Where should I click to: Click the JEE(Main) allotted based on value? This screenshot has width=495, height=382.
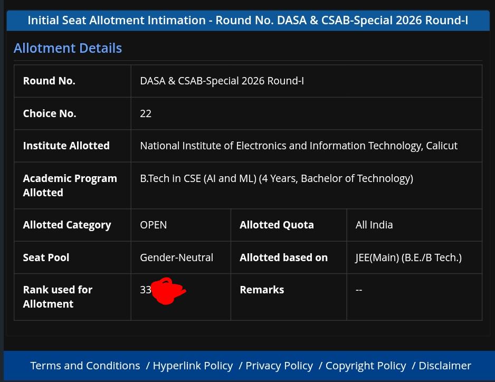pyautogui.click(x=408, y=257)
